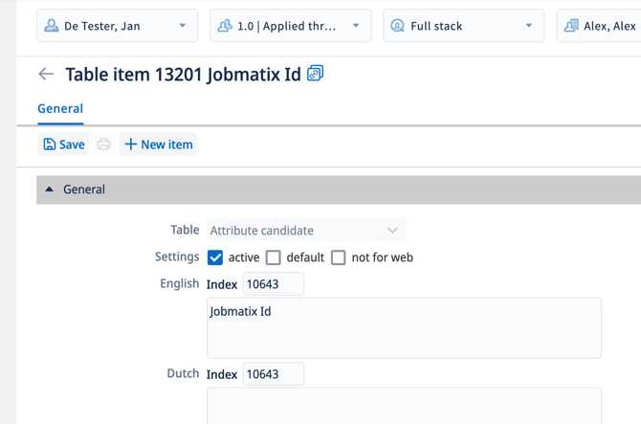Open the Full stack dropdown
641x424 pixels.
528,26
